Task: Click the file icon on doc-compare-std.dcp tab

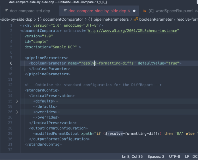Action: [x=6, y=11]
